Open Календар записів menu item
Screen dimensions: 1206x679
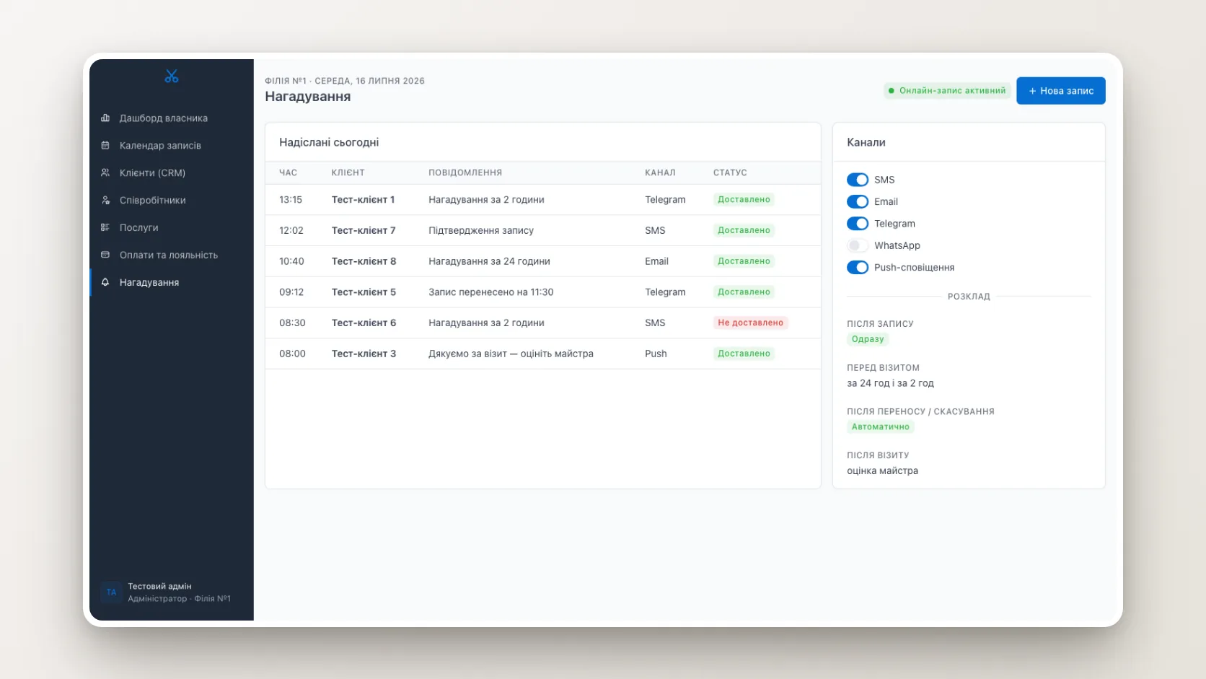click(x=172, y=145)
